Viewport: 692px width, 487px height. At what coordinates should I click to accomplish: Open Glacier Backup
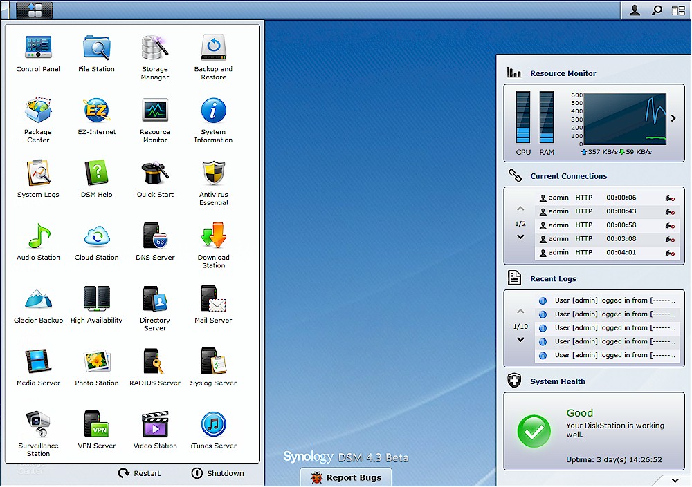click(x=38, y=305)
